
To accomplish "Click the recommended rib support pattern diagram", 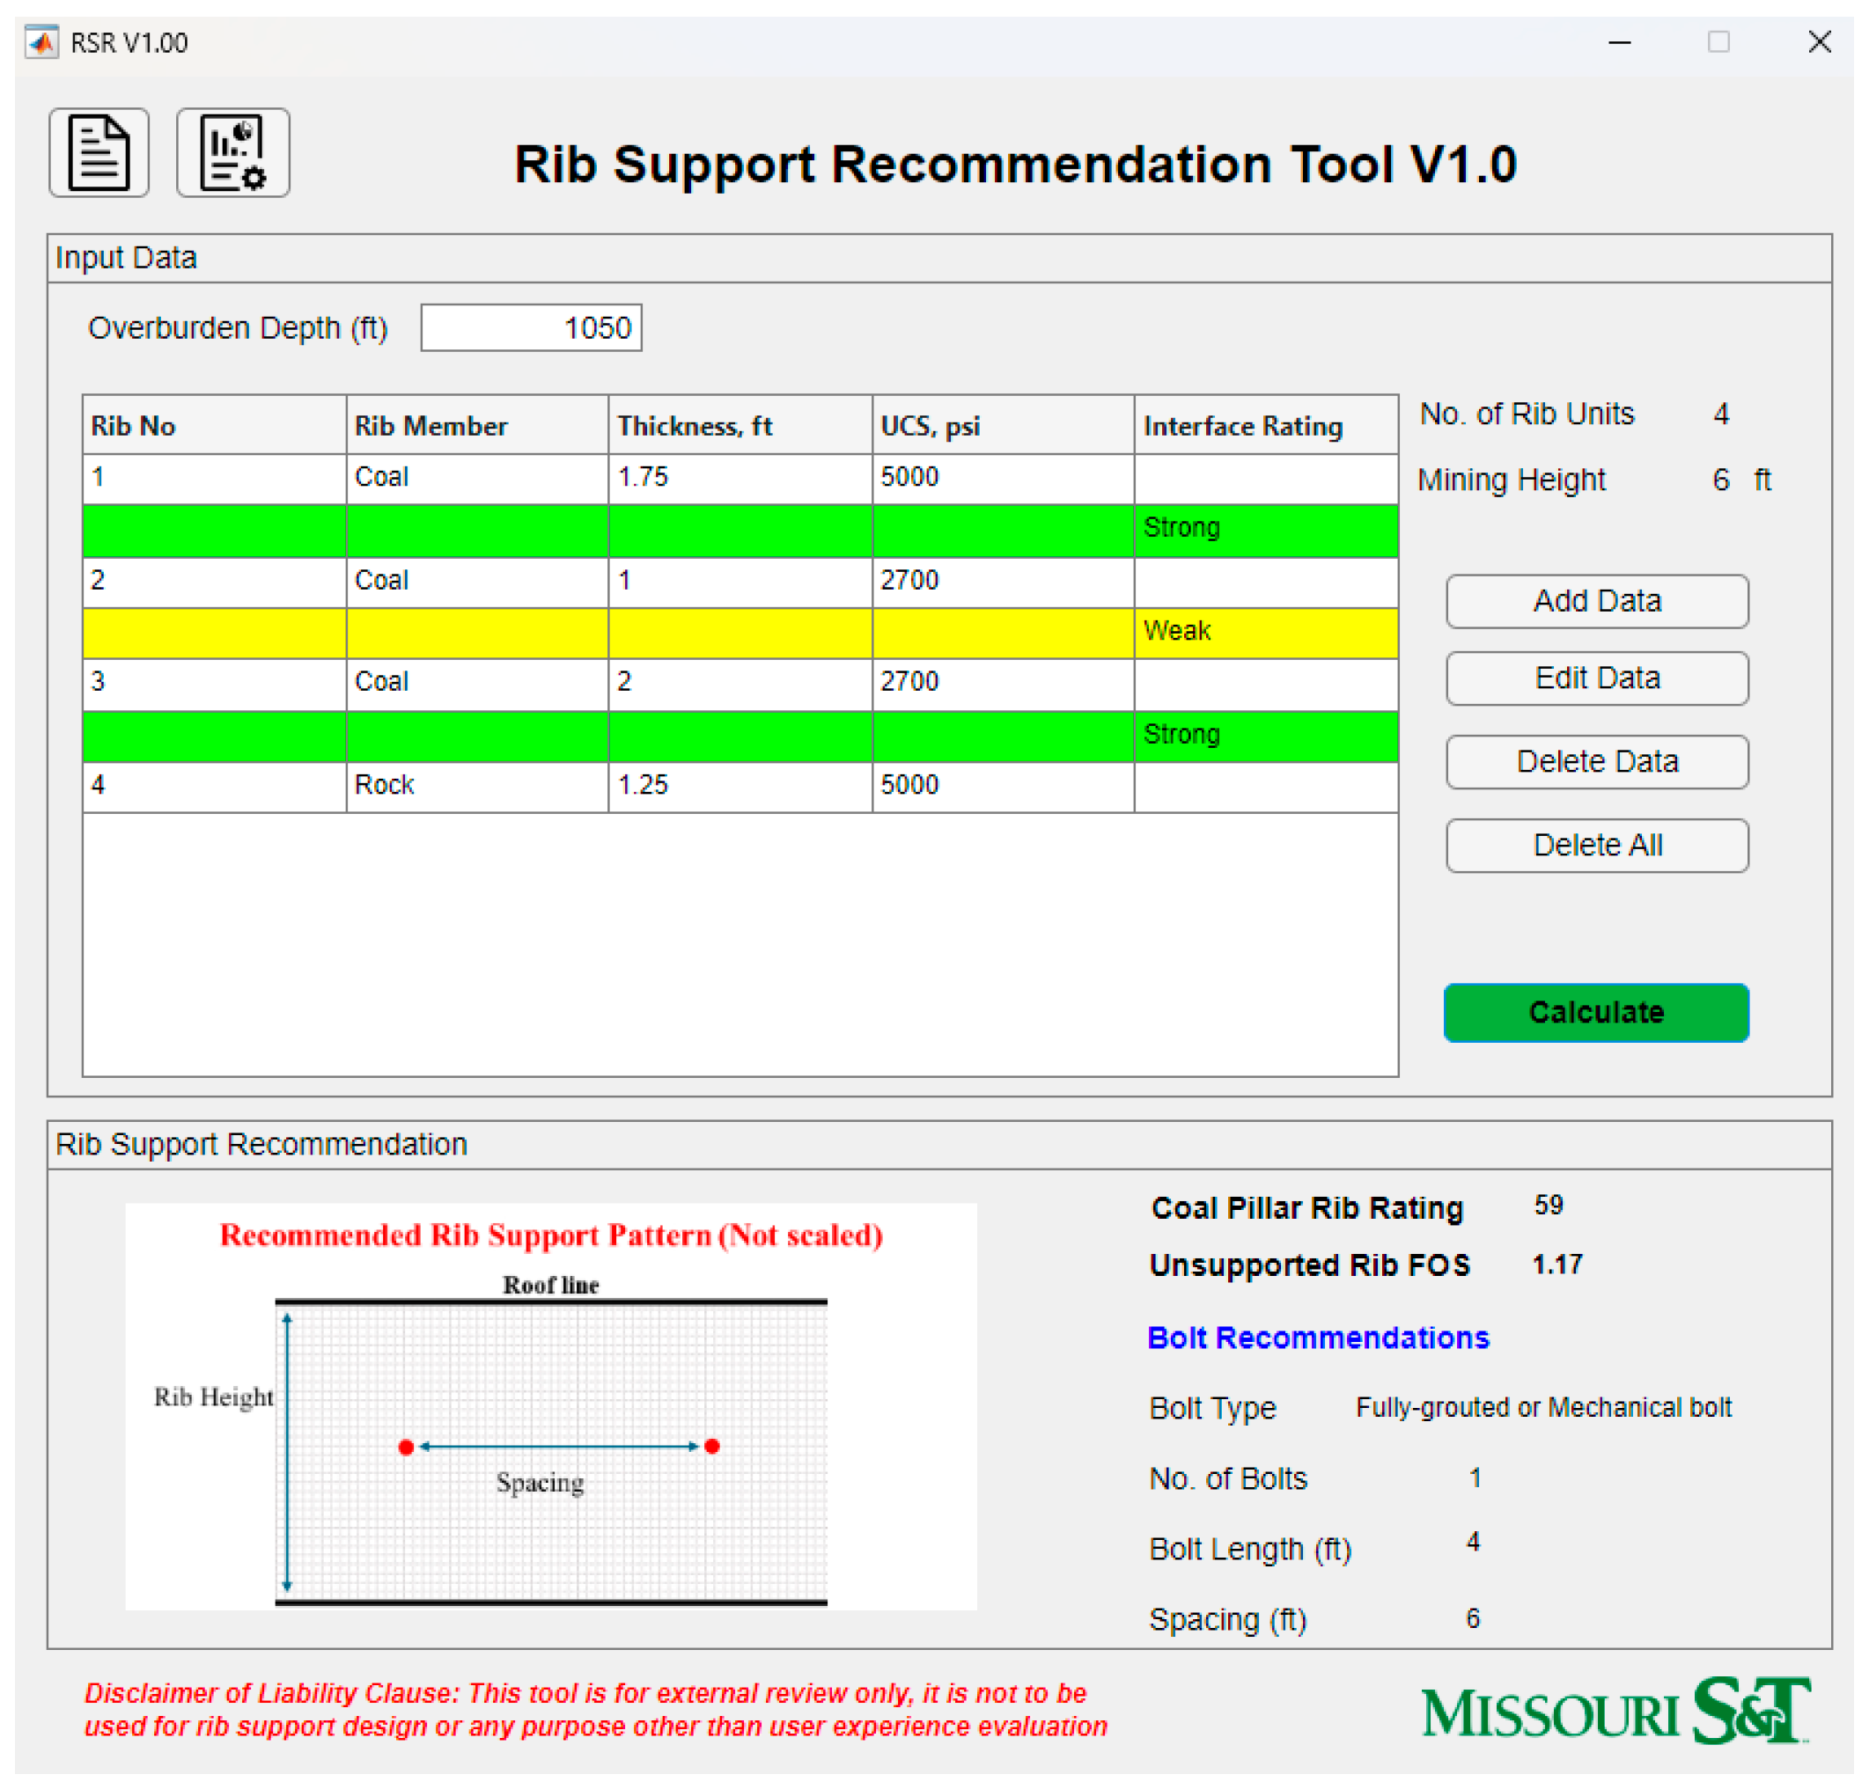I will pos(550,1406).
